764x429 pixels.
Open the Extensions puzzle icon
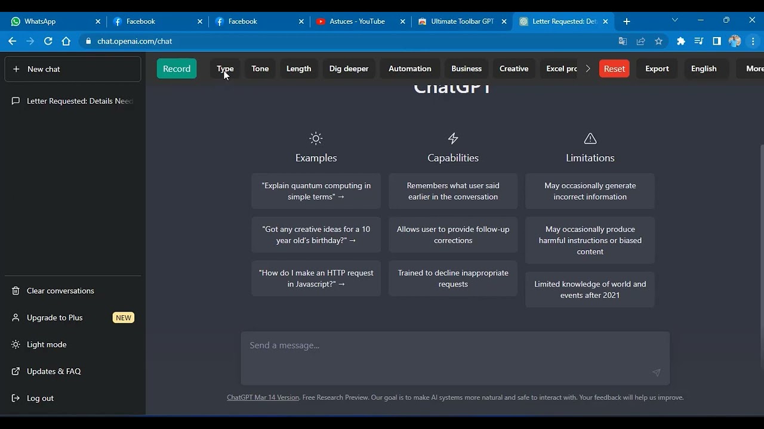680,41
